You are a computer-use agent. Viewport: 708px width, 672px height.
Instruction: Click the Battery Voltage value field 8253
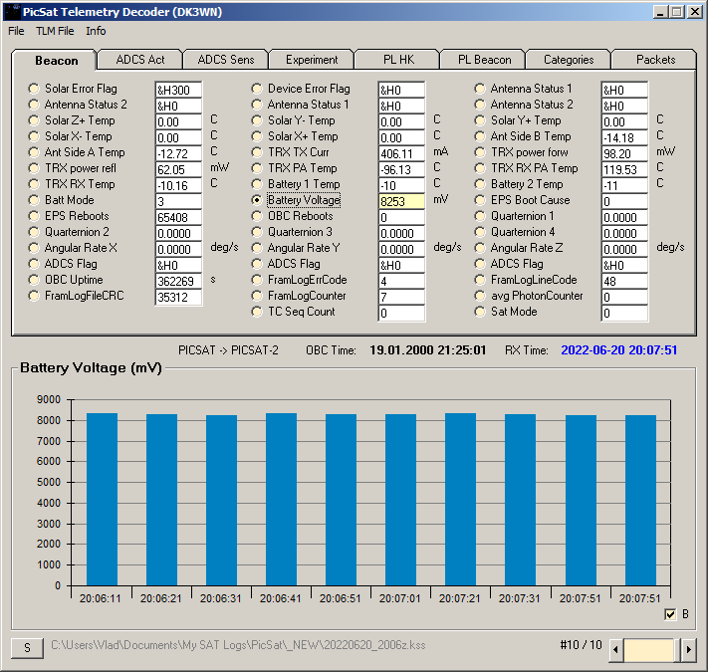point(401,201)
